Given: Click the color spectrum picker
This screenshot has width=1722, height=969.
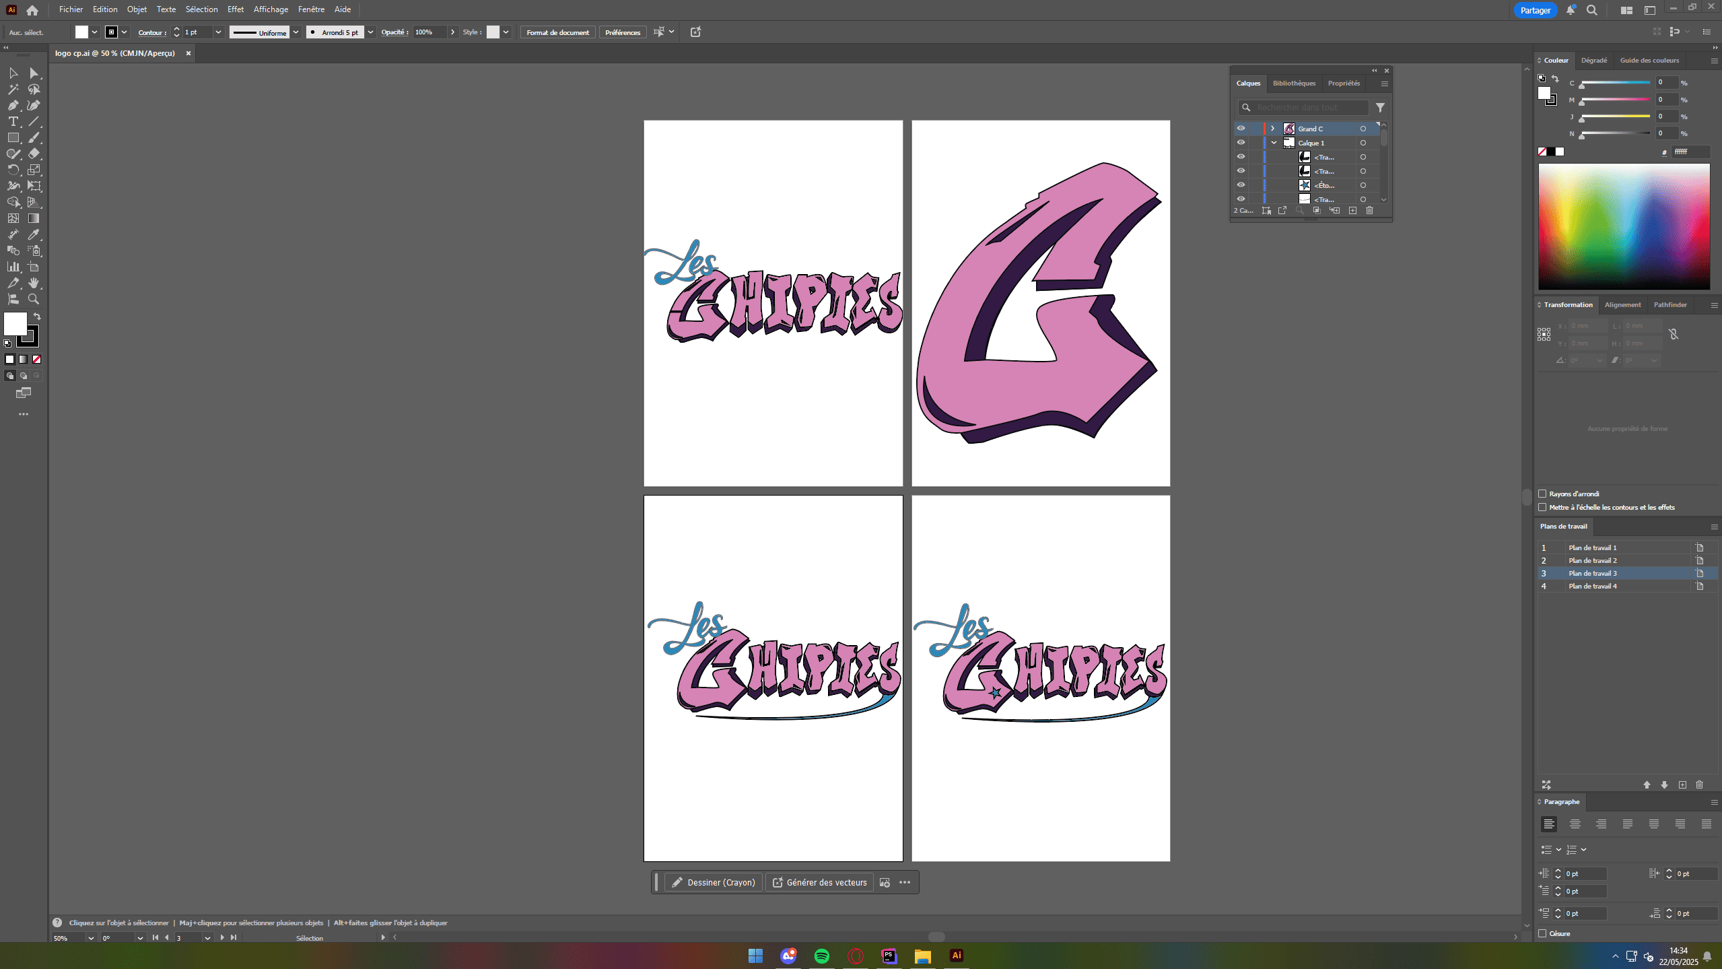Looking at the screenshot, I should 1623,226.
